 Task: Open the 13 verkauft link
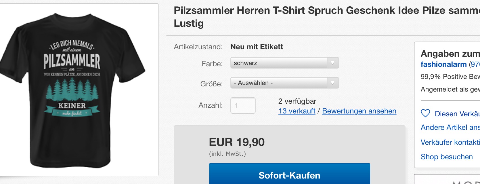[297, 111]
